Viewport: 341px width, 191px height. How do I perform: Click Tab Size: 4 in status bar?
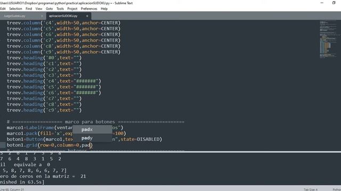pyautogui.click(x=310, y=189)
